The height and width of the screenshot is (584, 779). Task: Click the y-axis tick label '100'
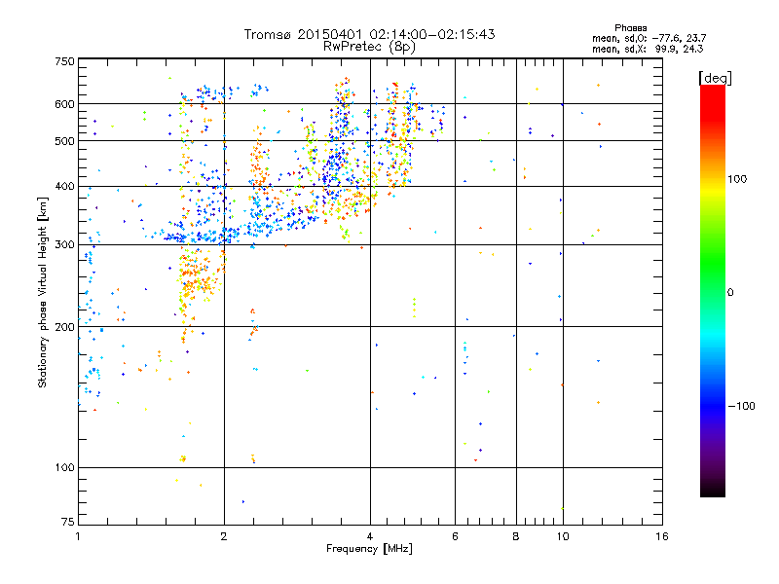(x=64, y=468)
